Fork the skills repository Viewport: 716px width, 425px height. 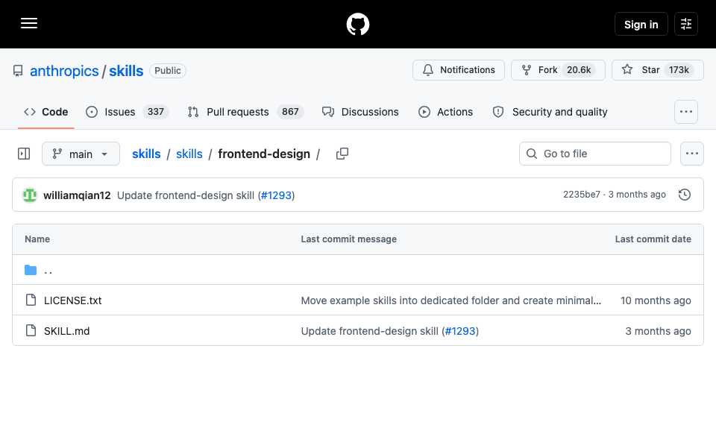click(x=558, y=70)
